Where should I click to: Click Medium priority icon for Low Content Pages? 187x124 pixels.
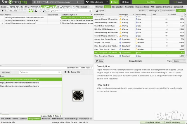click(x=137, y=39)
